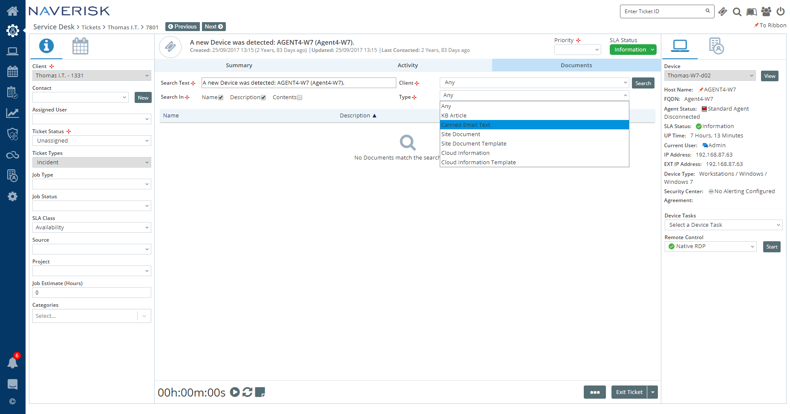Open the security shield icon in sidebar
Viewport: 790px width, 414px height.
[x=12, y=134]
